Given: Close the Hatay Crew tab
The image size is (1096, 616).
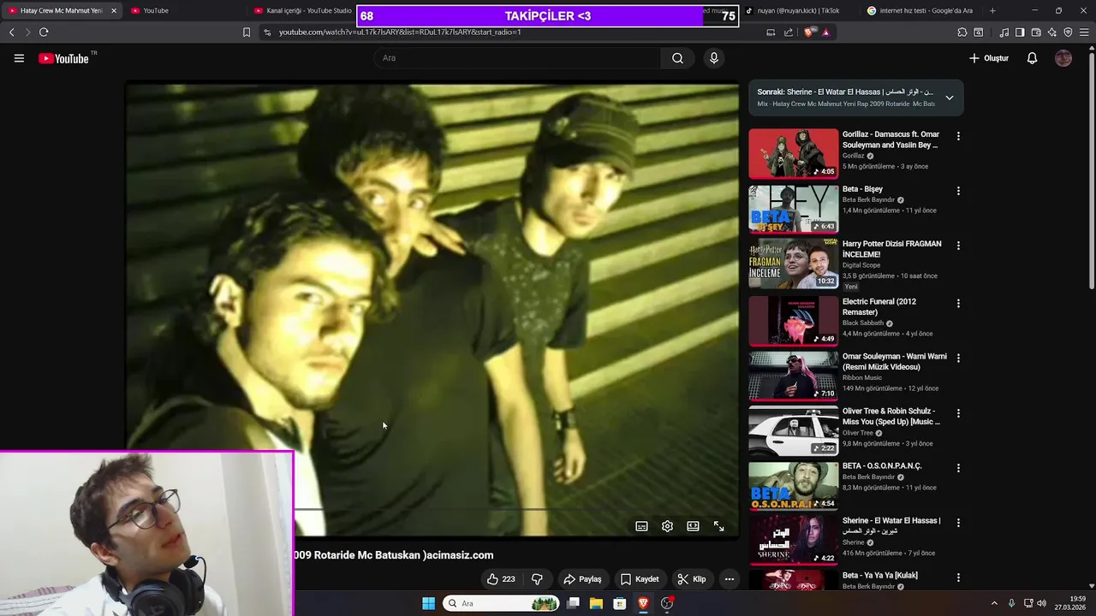Looking at the screenshot, I should point(113,10).
